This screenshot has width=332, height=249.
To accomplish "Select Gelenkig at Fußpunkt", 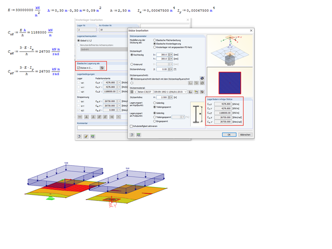I will tap(159, 113).
